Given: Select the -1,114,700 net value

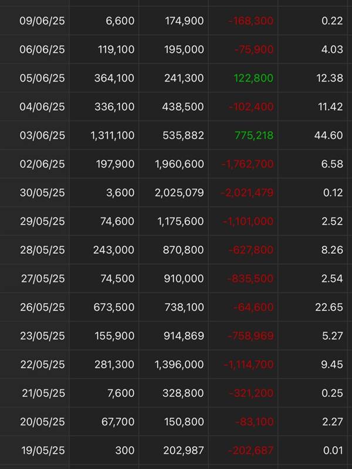Looking at the screenshot, I should 248,364.
